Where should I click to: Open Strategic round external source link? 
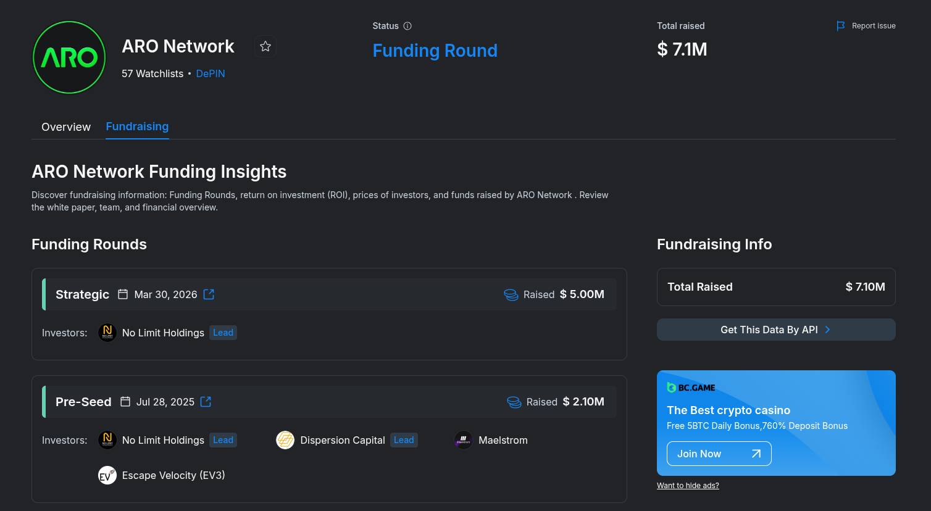pyautogui.click(x=209, y=294)
